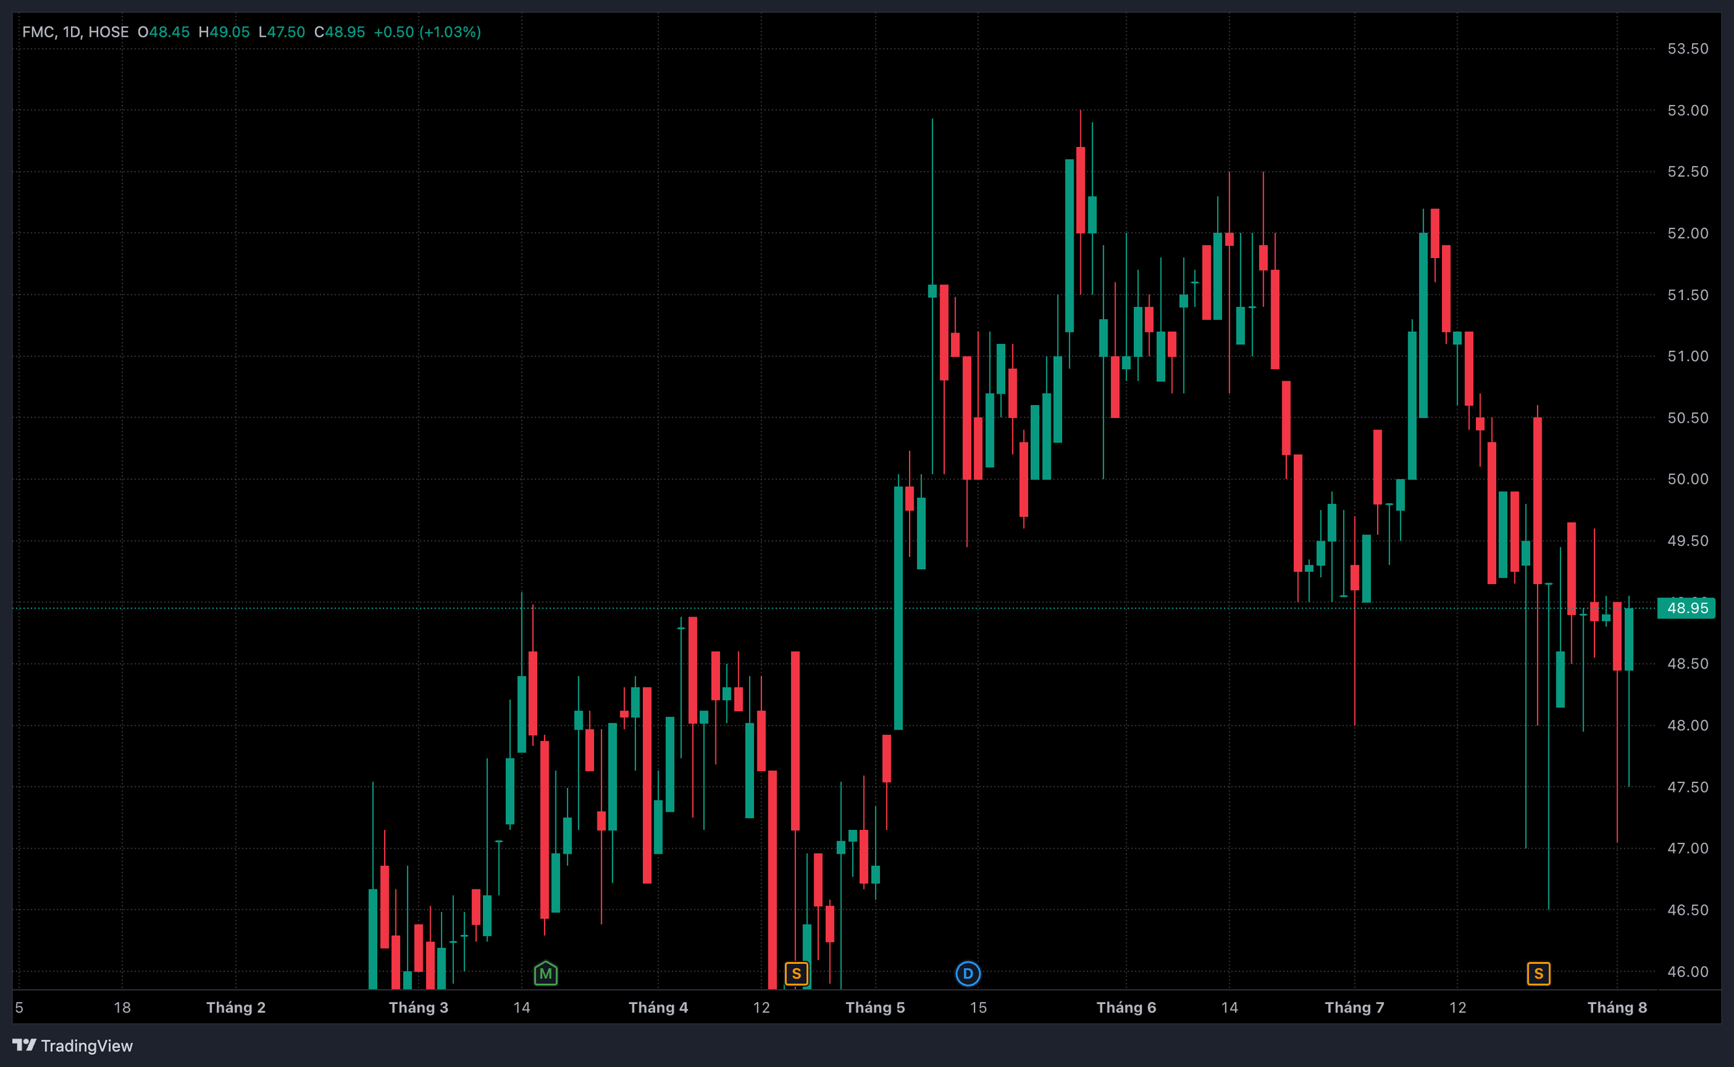Select the FMC, 1D, HOSE symbol title
Viewport: 1734px width, 1067px height.
75,32
